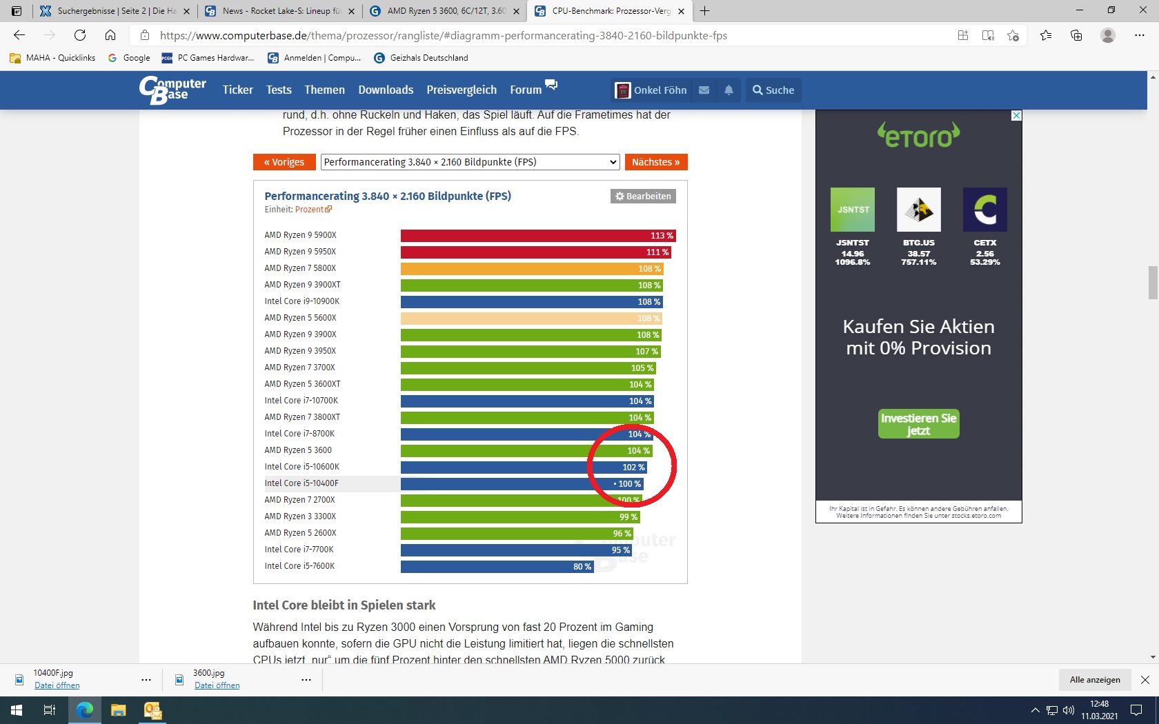Go to browser home page
The width and height of the screenshot is (1159, 724).
(110, 35)
